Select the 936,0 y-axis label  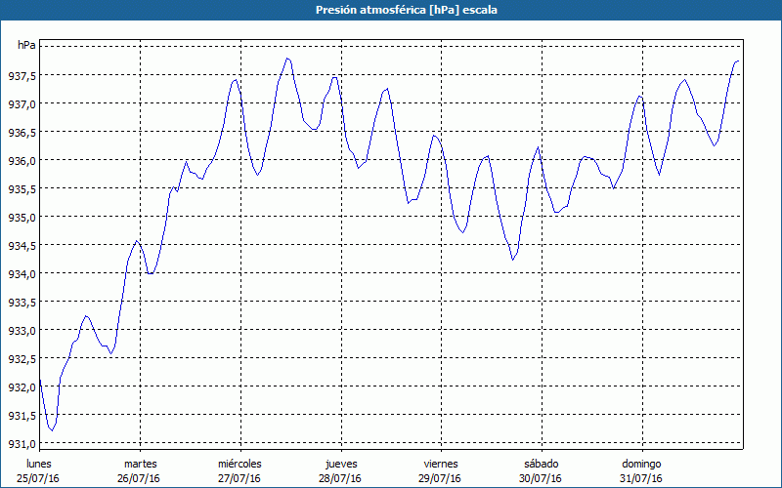[x=21, y=161]
